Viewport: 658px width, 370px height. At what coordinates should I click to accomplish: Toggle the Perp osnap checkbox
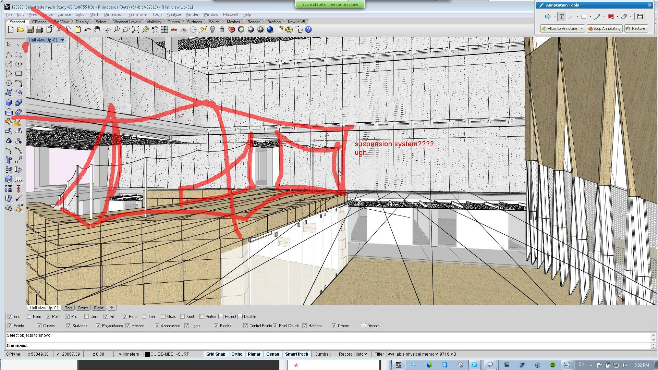(125, 317)
